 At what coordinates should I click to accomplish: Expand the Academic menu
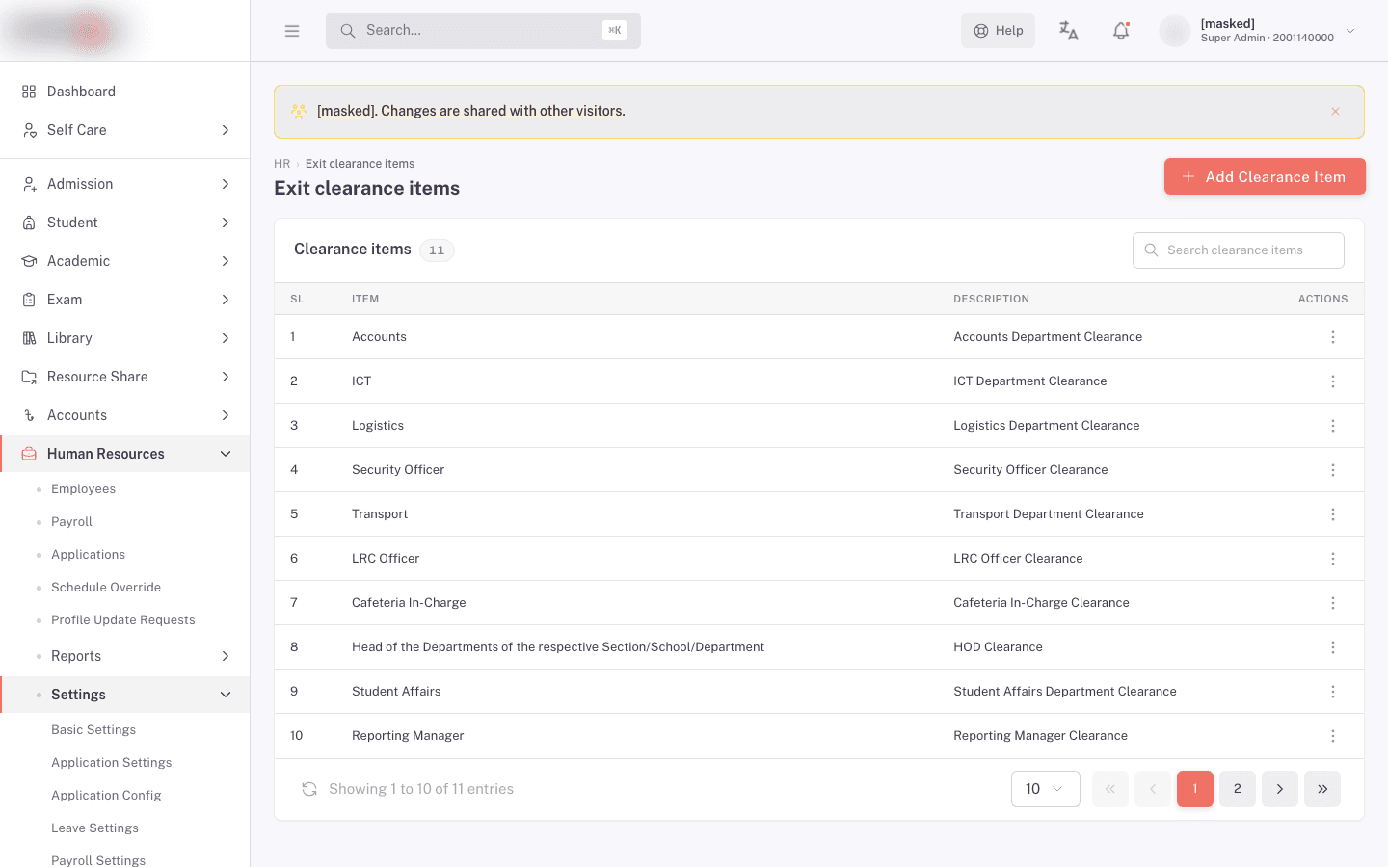(x=125, y=261)
